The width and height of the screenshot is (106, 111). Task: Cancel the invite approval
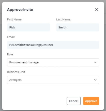pyautogui.click(x=74, y=101)
